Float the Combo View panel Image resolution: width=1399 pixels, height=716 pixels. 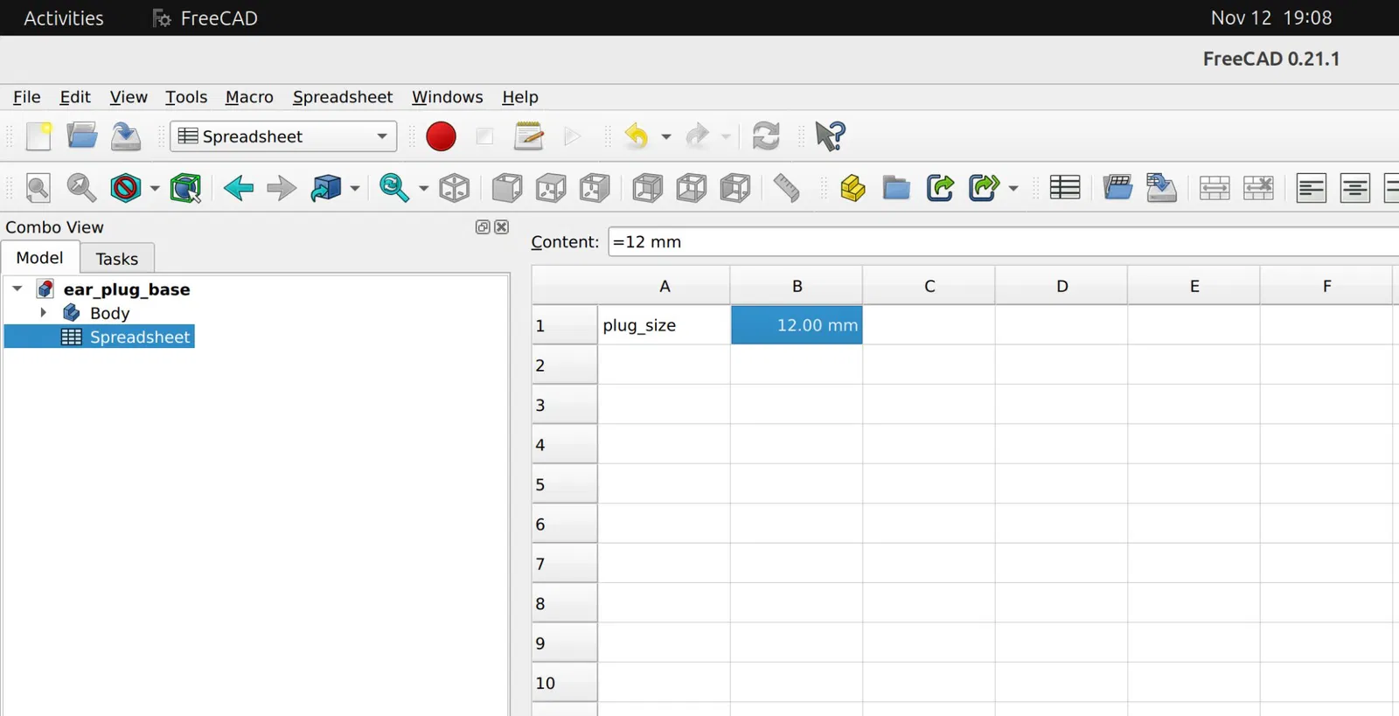[x=483, y=227]
